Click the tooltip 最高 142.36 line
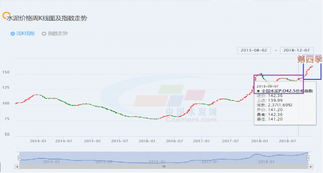The height and width of the screenshot is (173, 323). pos(270,115)
